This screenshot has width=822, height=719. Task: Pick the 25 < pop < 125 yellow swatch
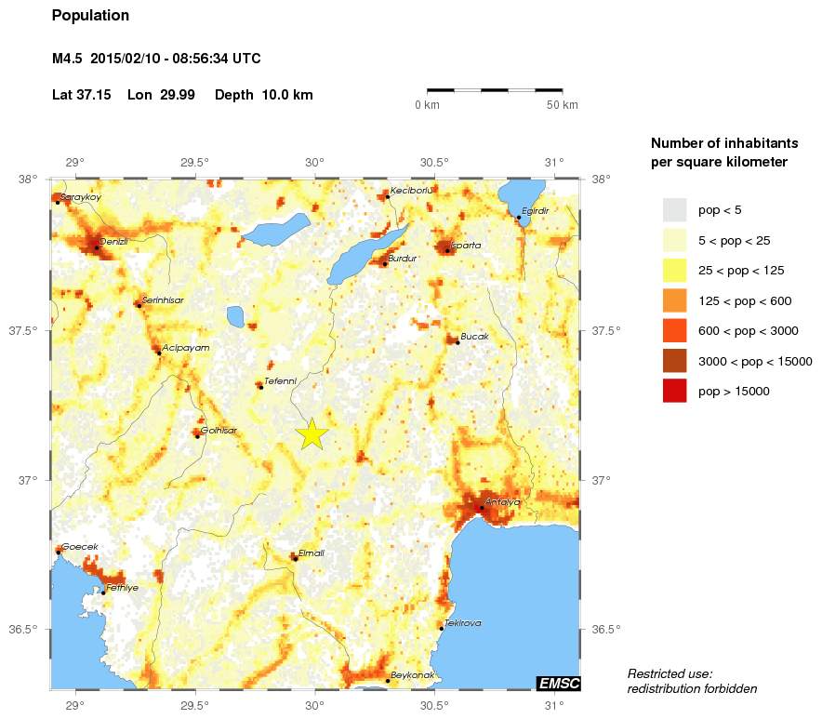674,271
